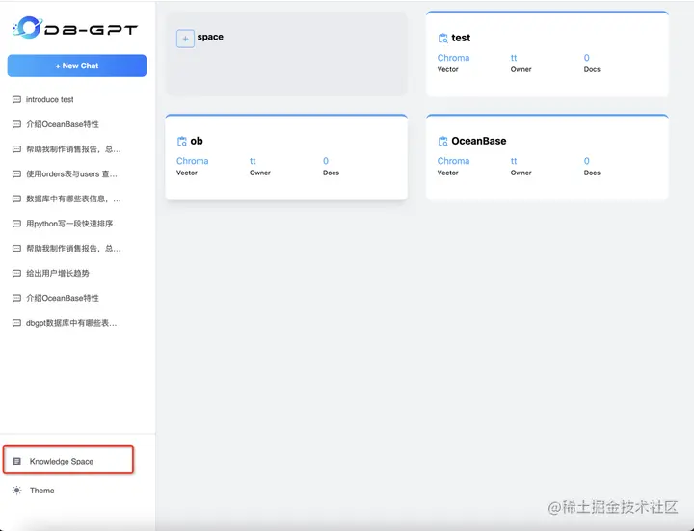Open the test knowledge space title
This screenshot has width=694, height=531.
tap(461, 38)
